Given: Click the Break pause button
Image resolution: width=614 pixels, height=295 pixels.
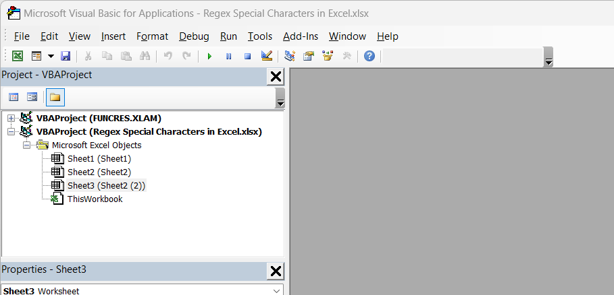Looking at the screenshot, I should point(229,56).
